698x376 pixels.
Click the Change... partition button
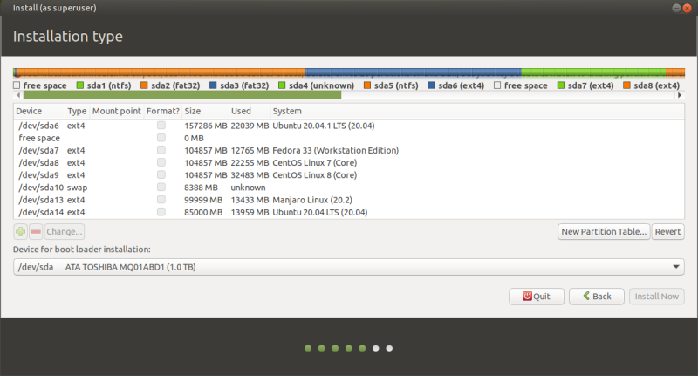pyautogui.click(x=64, y=231)
